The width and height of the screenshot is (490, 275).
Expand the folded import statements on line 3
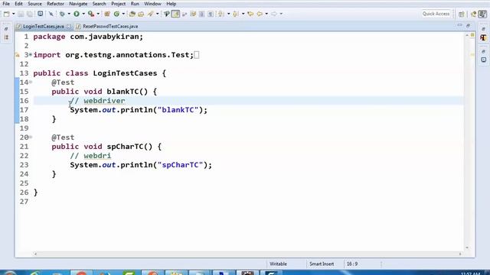pyautogui.click(x=31, y=55)
